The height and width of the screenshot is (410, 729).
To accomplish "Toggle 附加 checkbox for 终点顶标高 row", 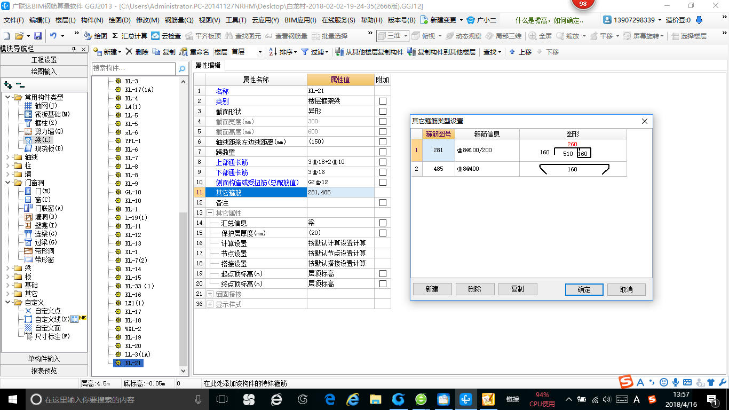I will 383,283.
